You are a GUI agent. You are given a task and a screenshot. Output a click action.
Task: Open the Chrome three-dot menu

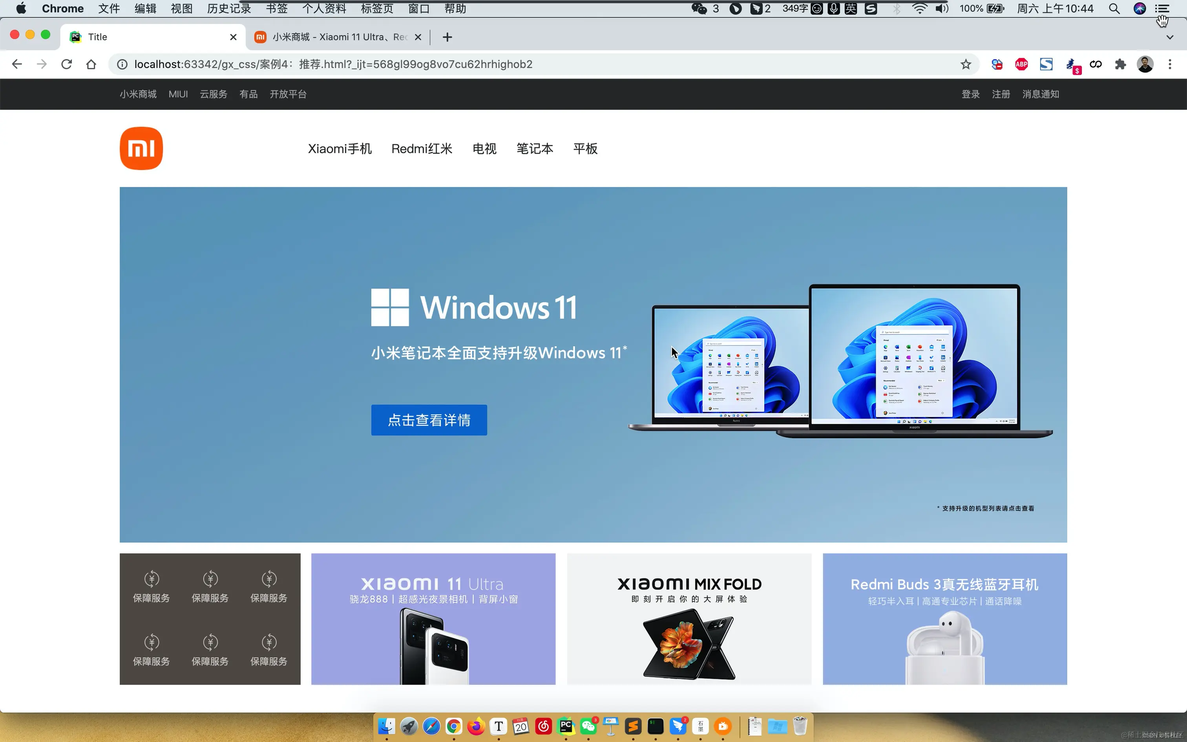point(1170,64)
